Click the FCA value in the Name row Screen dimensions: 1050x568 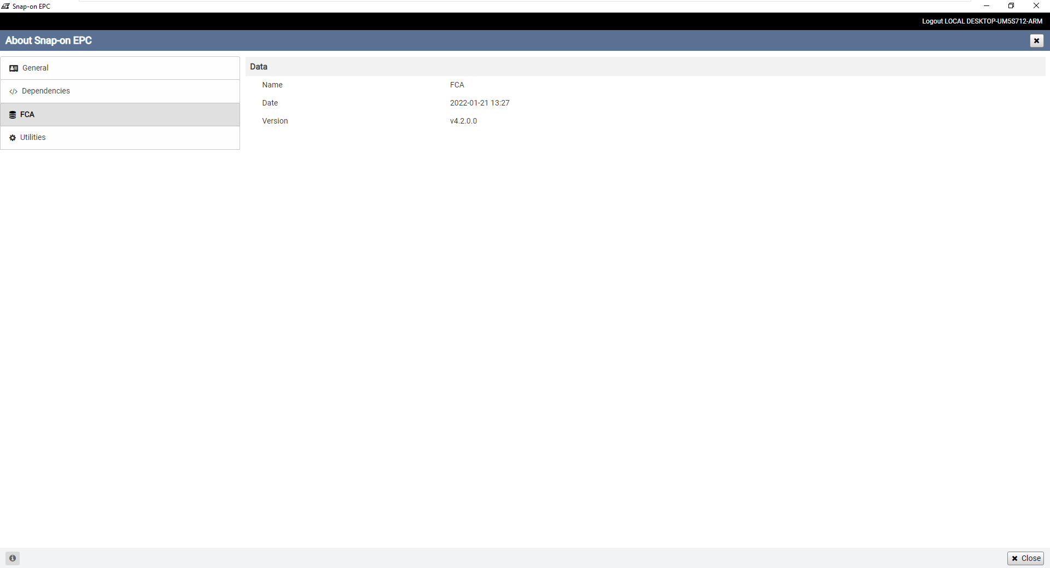457,85
